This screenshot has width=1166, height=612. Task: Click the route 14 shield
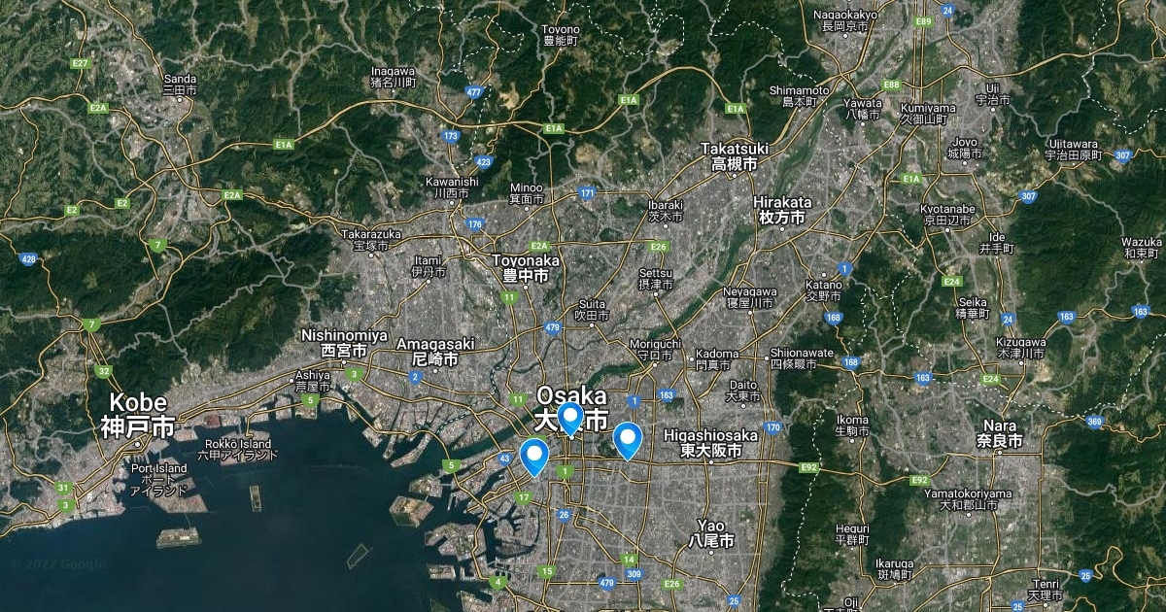629,559
